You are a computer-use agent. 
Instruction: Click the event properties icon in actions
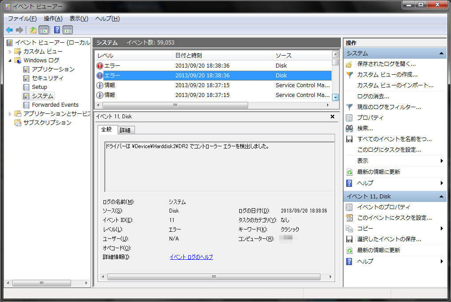pos(349,207)
